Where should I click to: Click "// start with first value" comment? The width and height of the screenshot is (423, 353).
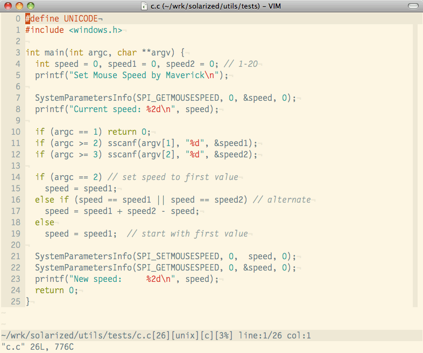[x=187, y=234]
